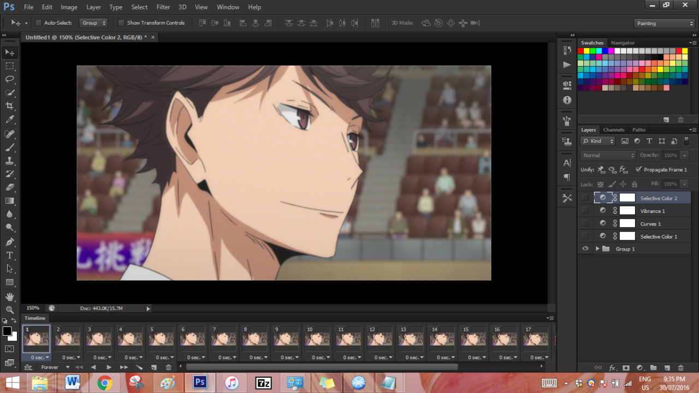Viewport: 699px width, 393px height.
Task: Select the next frame in Timeline
Action: pos(124,367)
